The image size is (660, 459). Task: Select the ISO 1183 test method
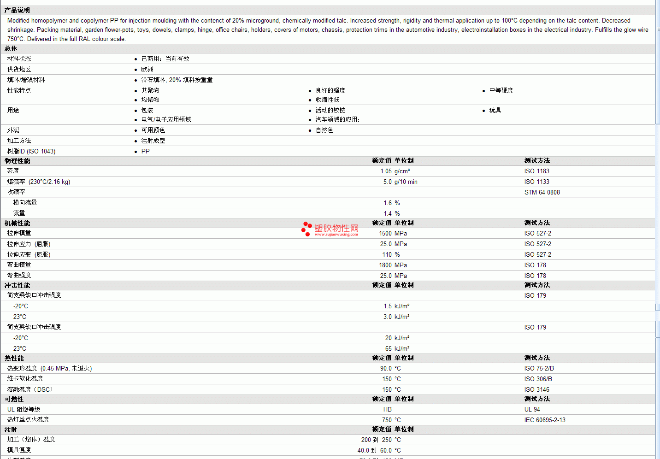coord(537,171)
